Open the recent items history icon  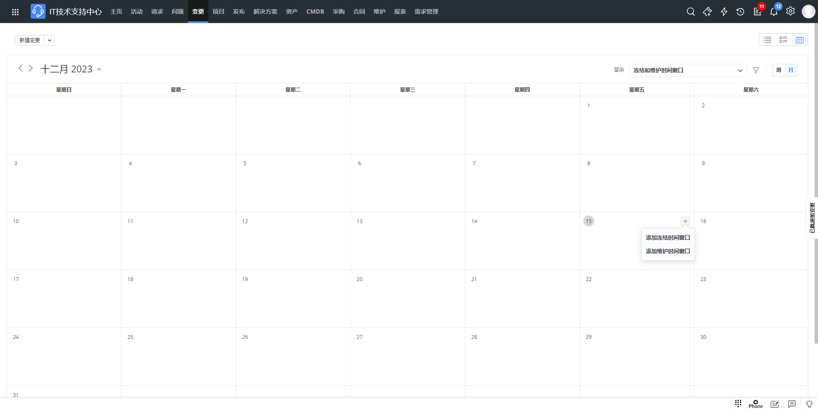click(x=740, y=11)
